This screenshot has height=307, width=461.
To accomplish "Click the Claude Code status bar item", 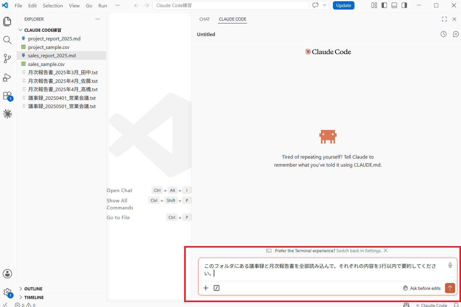I will tap(431, 305).
